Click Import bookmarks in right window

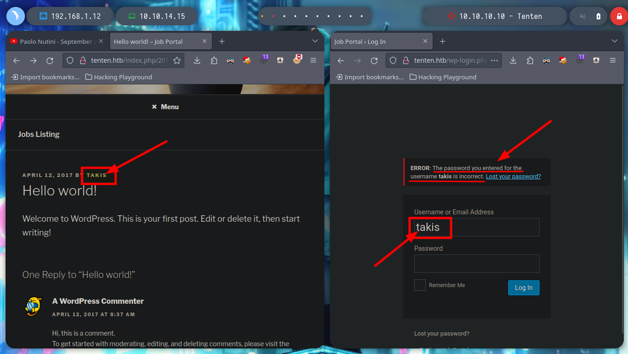pyautogui.click(x=370, y=77)
